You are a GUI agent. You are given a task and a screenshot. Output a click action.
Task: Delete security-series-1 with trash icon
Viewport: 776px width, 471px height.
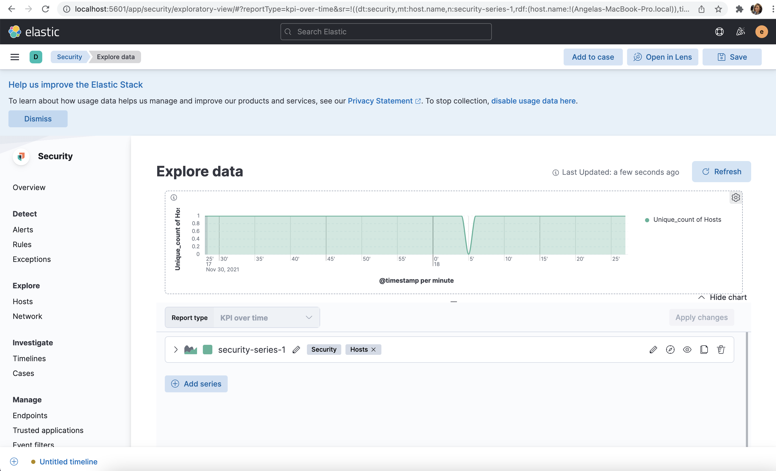721,350
